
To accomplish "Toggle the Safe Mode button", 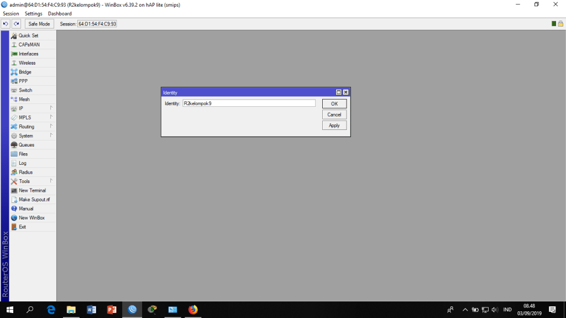I will tap(39, 24).
